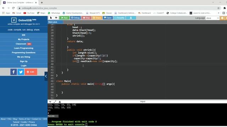
Task: Click the browser address bar
Action: tap(119, 8)
